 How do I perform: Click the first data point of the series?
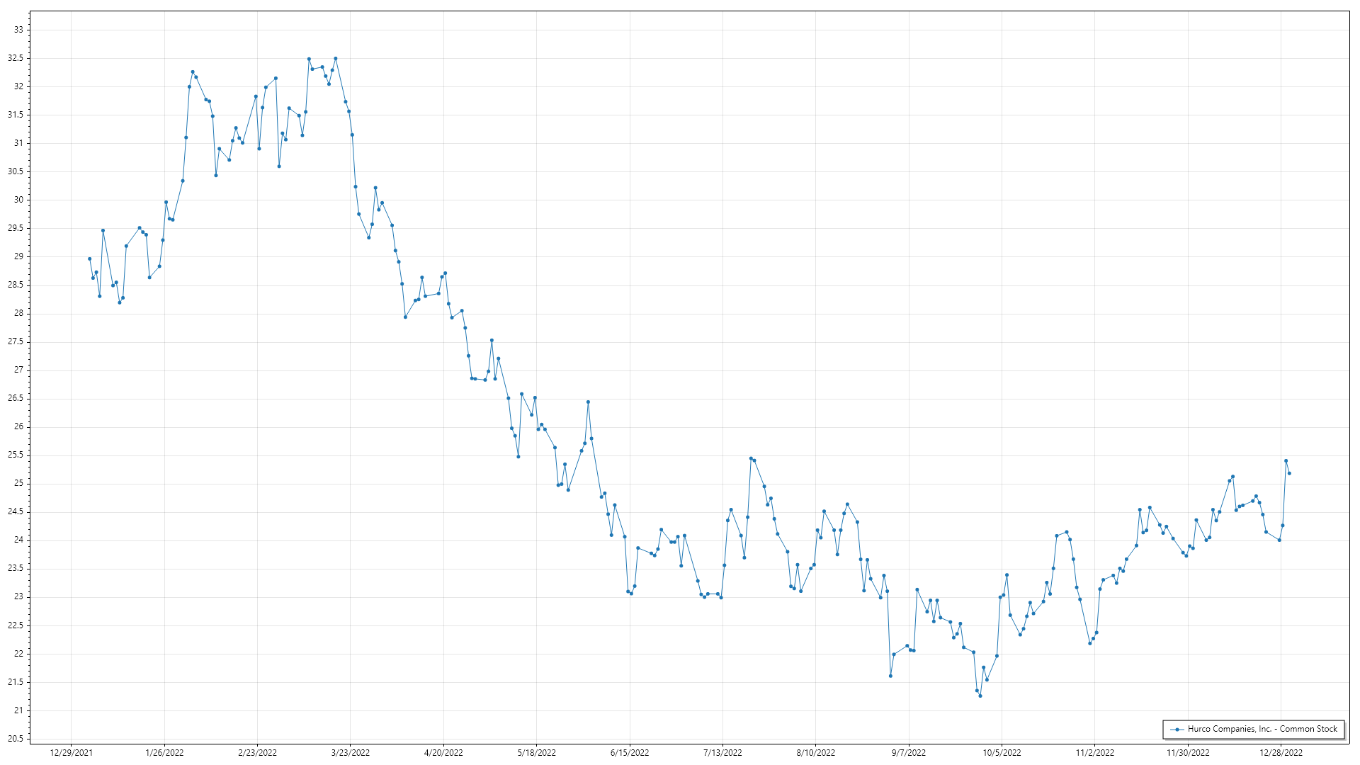pyautogui.click(x=90, y=259)
